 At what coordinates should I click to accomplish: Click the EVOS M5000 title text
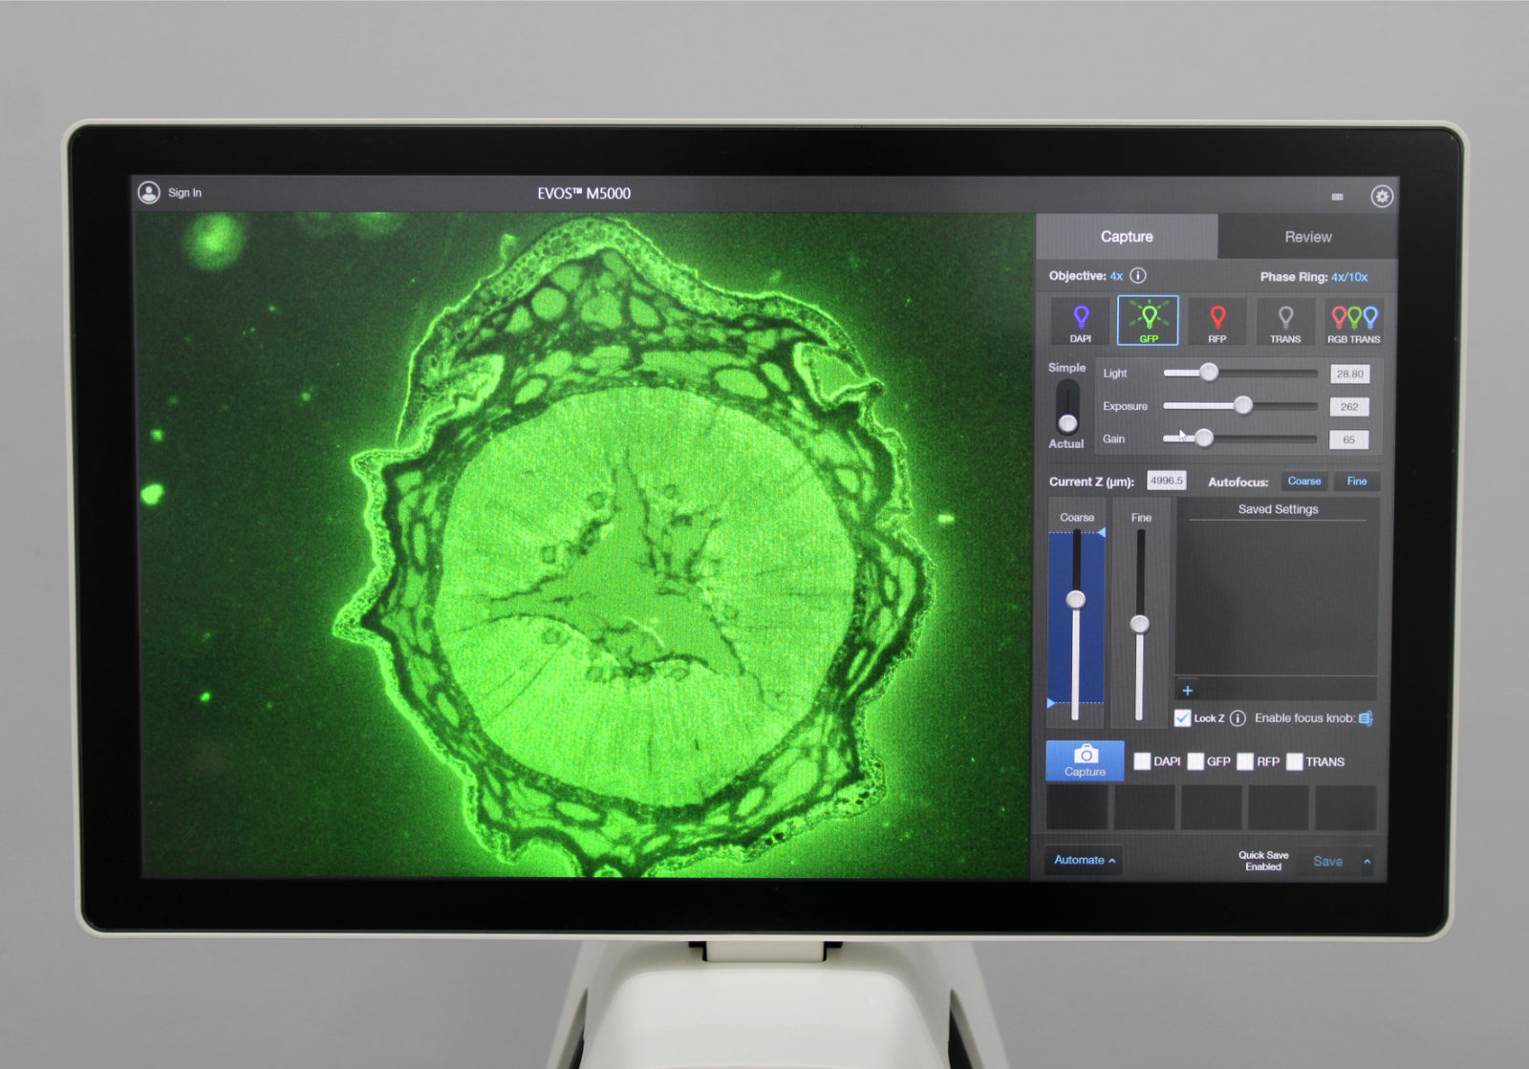pyautogui.click(x=584, y=193)
